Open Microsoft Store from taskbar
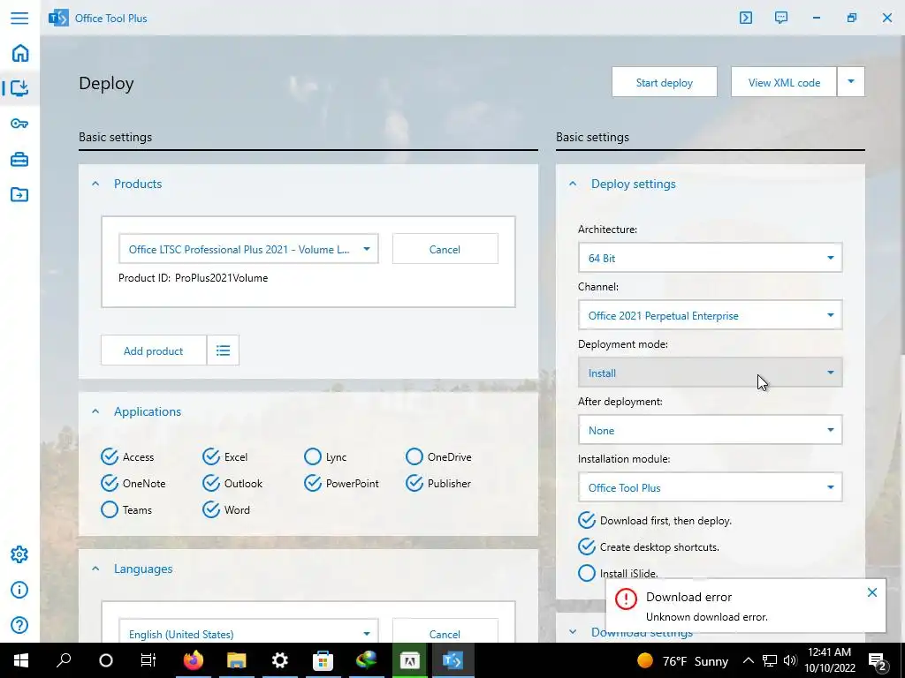 point(323,660)
